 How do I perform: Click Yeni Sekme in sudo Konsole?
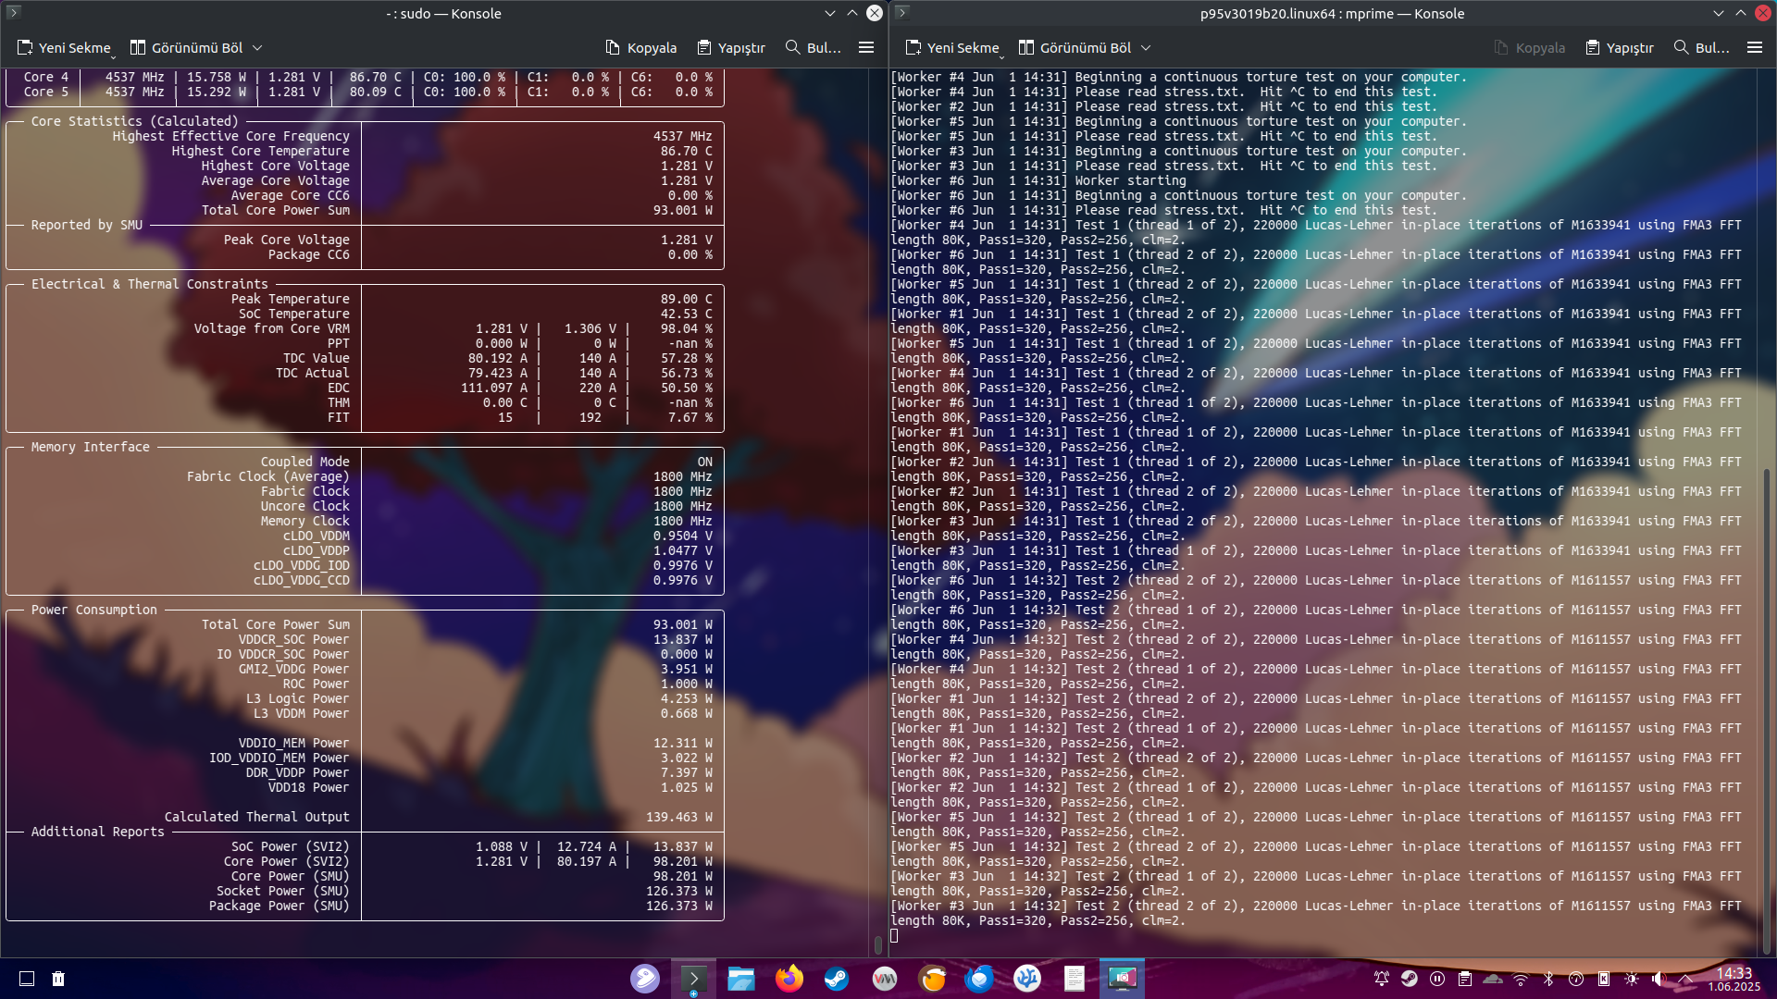point(65,47)
